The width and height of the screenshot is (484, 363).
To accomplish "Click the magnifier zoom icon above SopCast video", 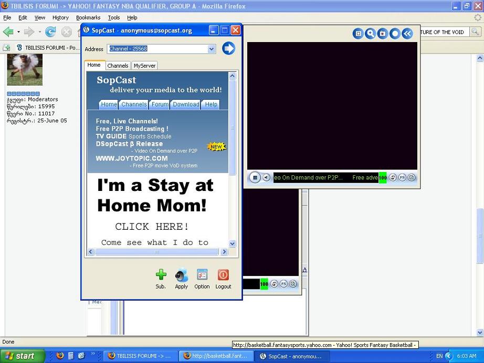I will tap(370, 33).
